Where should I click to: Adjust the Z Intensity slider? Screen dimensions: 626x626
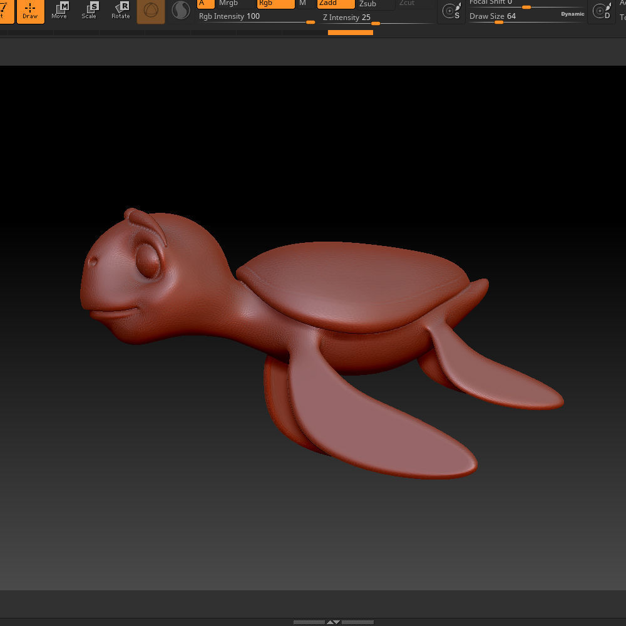377,18
